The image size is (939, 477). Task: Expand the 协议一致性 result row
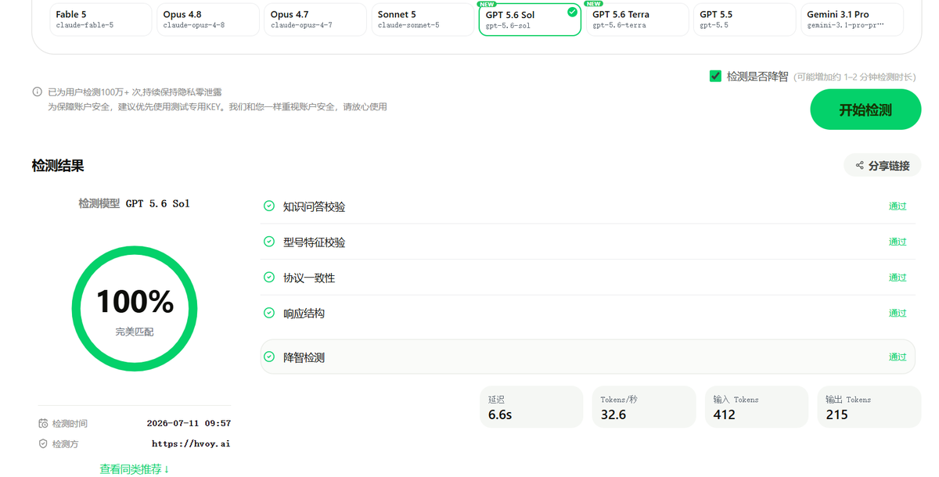click(588, 278)
